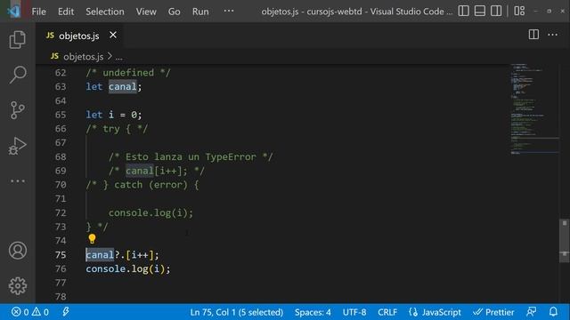Click line number 78 in gutter
Screen dimensions: 570x320
point(61,296)
